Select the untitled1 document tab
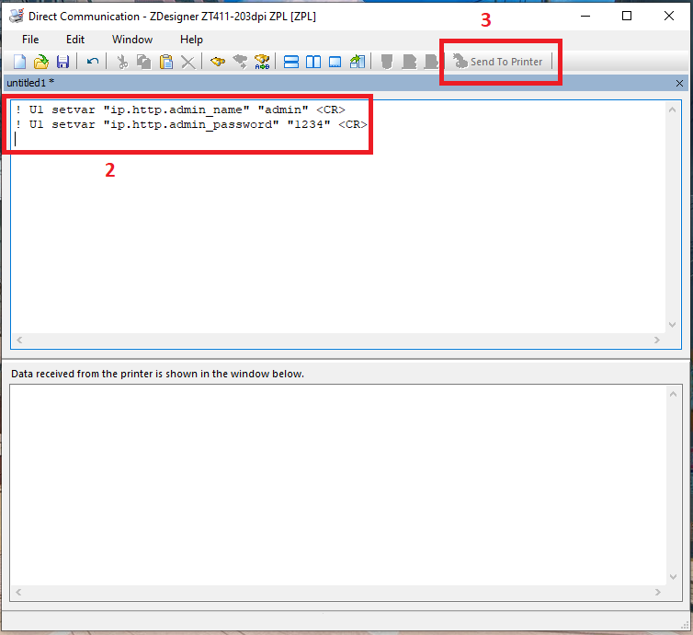Image resolution: width=693 pixels, height=635 pixels. point(30,83)
